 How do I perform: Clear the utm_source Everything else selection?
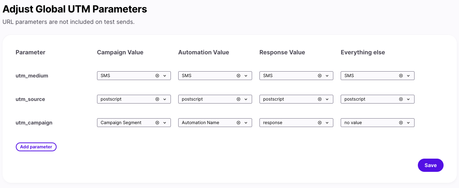401,99
